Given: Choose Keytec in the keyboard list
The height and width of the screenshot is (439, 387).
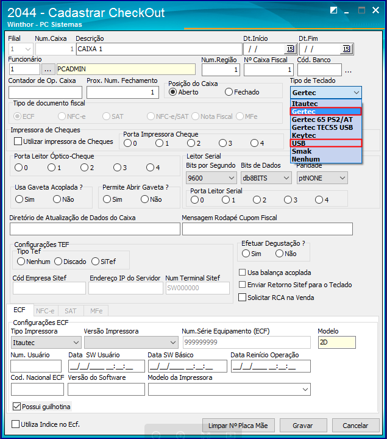Looking at the screenshot, I should coord(326,135).
